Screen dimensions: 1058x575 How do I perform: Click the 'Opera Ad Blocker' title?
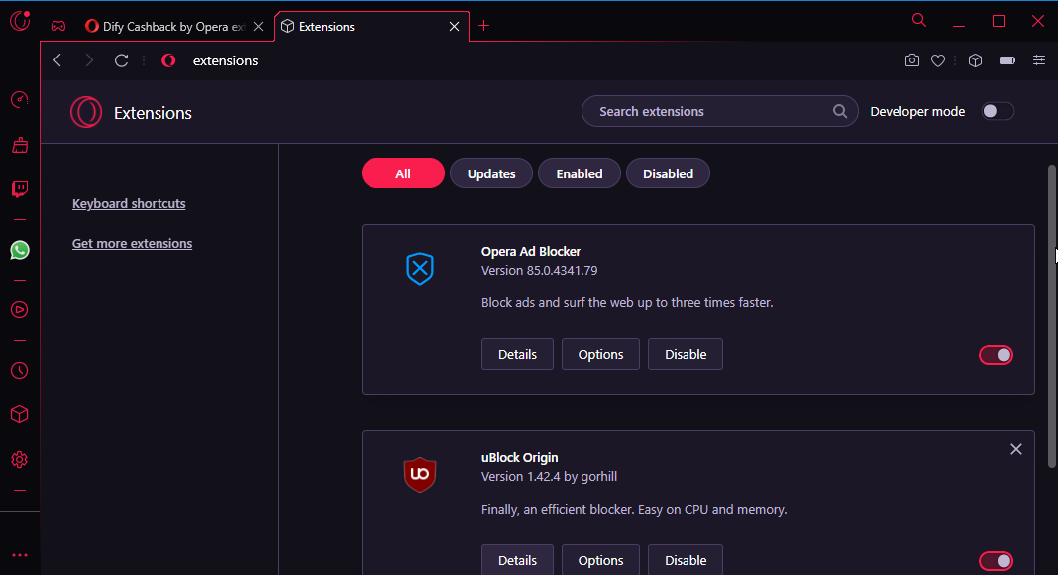click(x=530, y=251)
